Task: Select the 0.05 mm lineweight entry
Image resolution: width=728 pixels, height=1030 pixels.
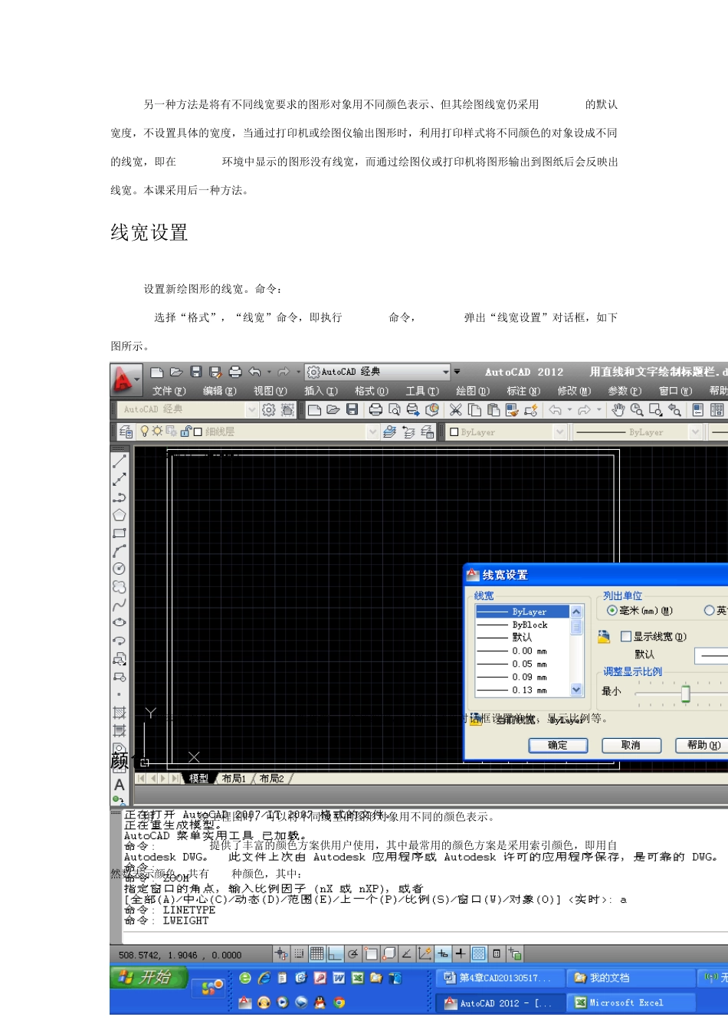Action: 522,664
